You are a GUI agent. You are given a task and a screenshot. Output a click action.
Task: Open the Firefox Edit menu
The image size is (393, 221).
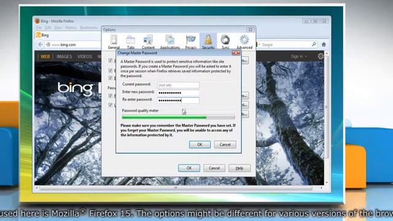[48, 28]
